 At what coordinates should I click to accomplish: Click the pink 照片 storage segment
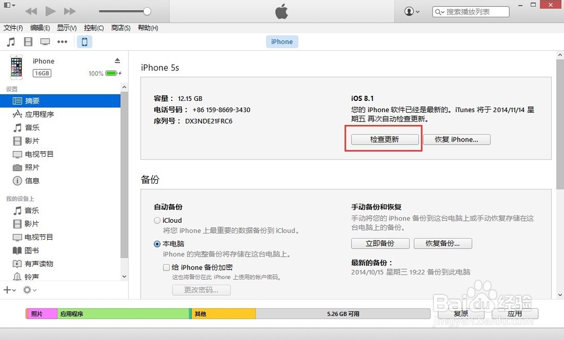[x=41, y=313]
